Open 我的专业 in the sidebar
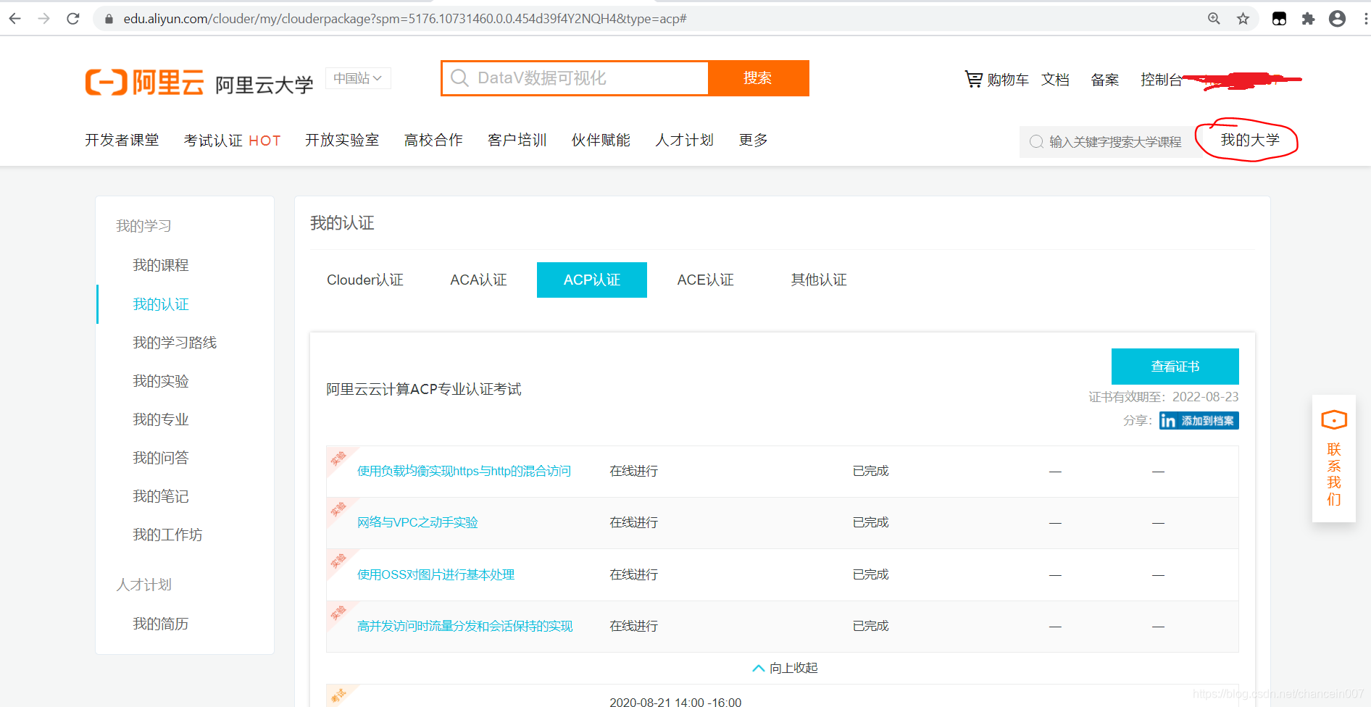The height and width of the screenshot is (707, 1371). tap(161, 419)
